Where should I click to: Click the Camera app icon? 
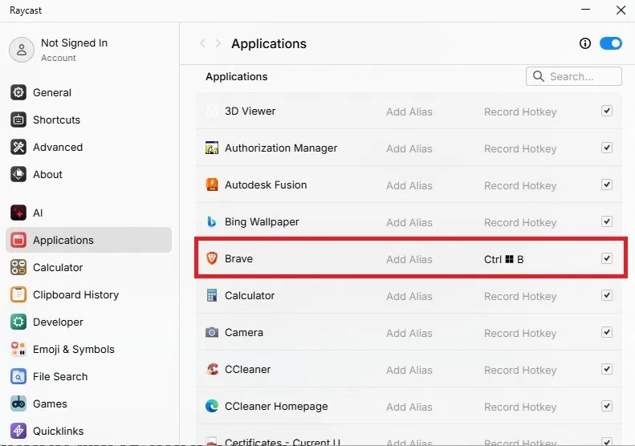click(x=212, y=333)
